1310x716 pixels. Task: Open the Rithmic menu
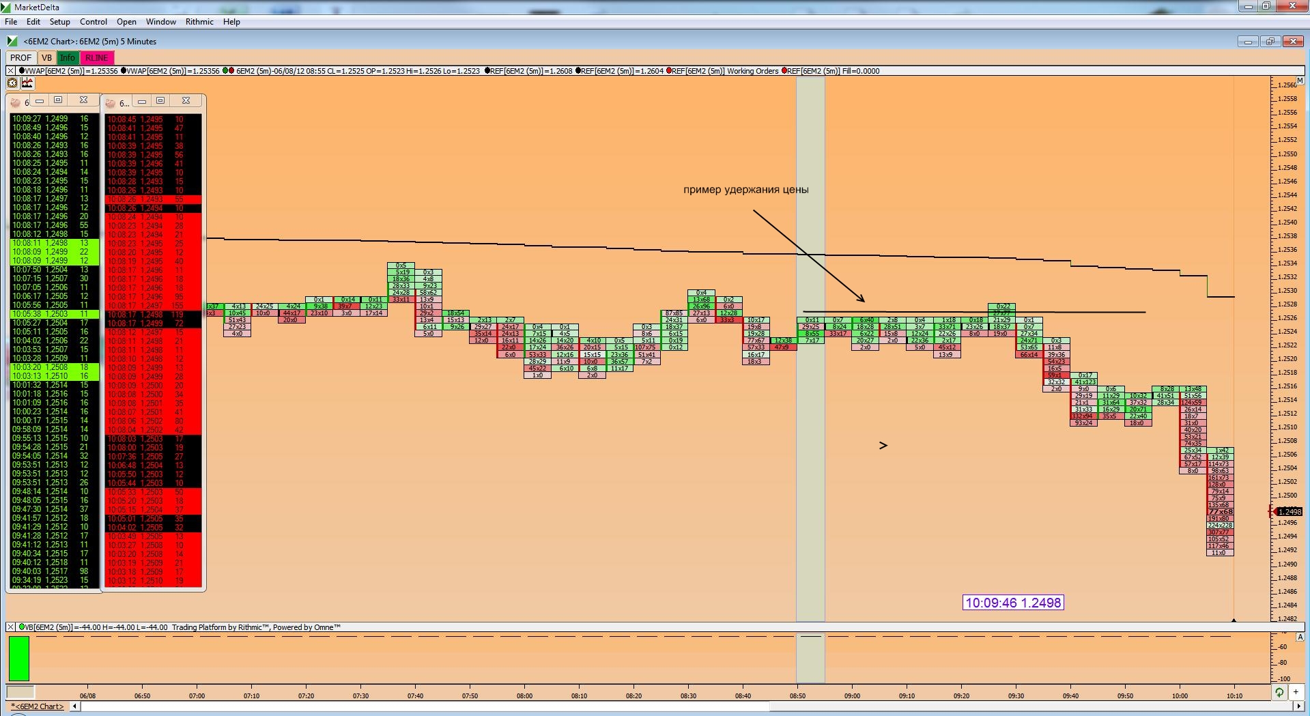pyautogui.click(x=199, y=22)
